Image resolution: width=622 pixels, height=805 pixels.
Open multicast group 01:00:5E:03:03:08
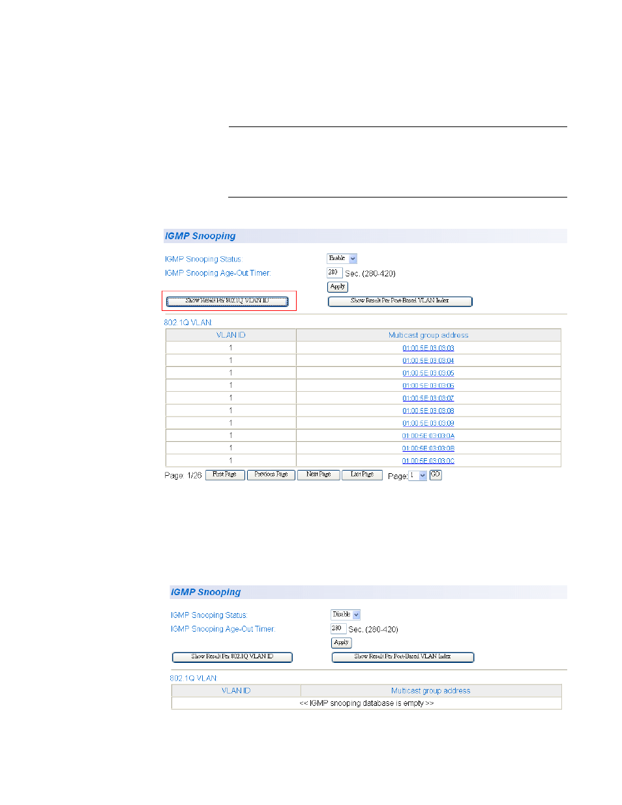pos(428,411)
